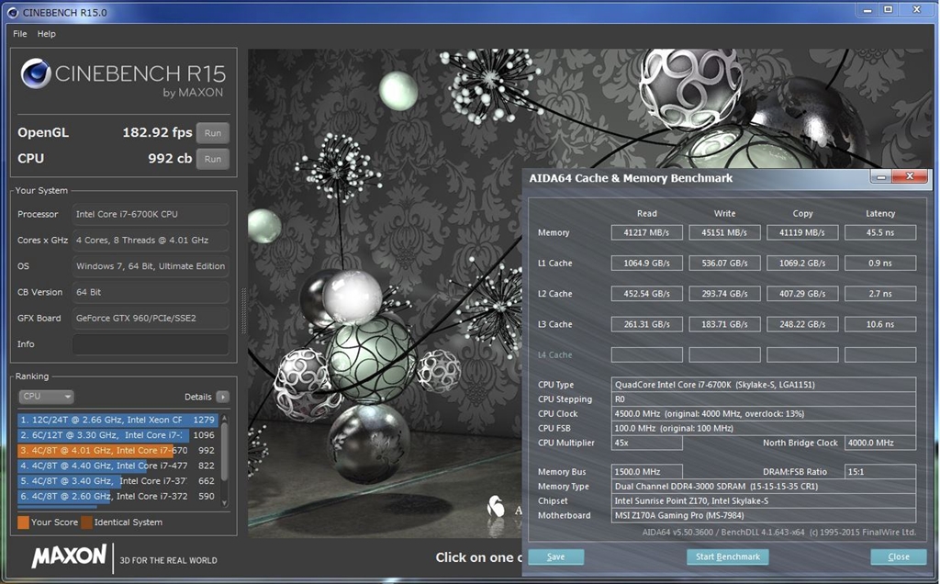Save the AIDA64 benchmark results
Image resolution: width=940 pixels, height=584 pixels.
point(555,556)
